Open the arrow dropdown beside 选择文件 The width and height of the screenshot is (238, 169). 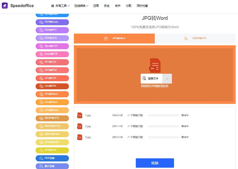point(167,79)
